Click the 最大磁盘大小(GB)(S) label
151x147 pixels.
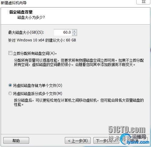coord(26,32)
